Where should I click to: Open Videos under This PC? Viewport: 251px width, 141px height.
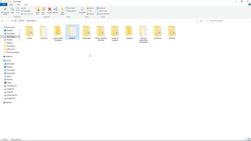[9, 83]
